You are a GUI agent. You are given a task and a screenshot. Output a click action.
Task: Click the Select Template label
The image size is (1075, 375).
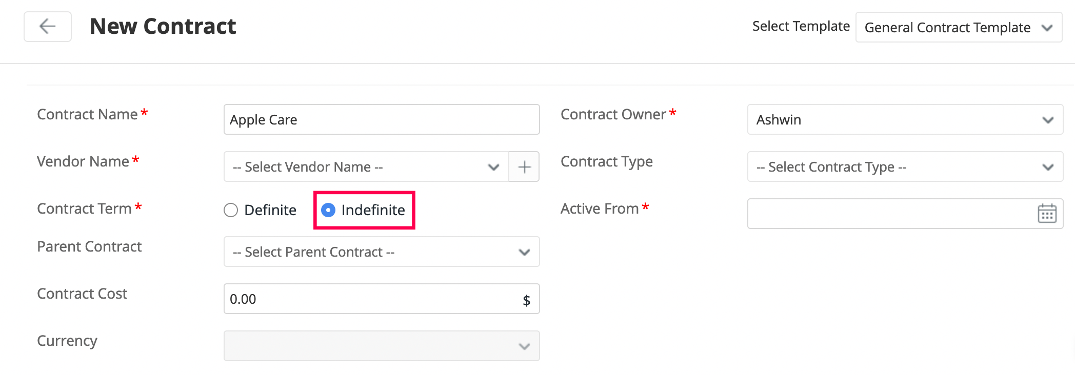click(801, 26)
